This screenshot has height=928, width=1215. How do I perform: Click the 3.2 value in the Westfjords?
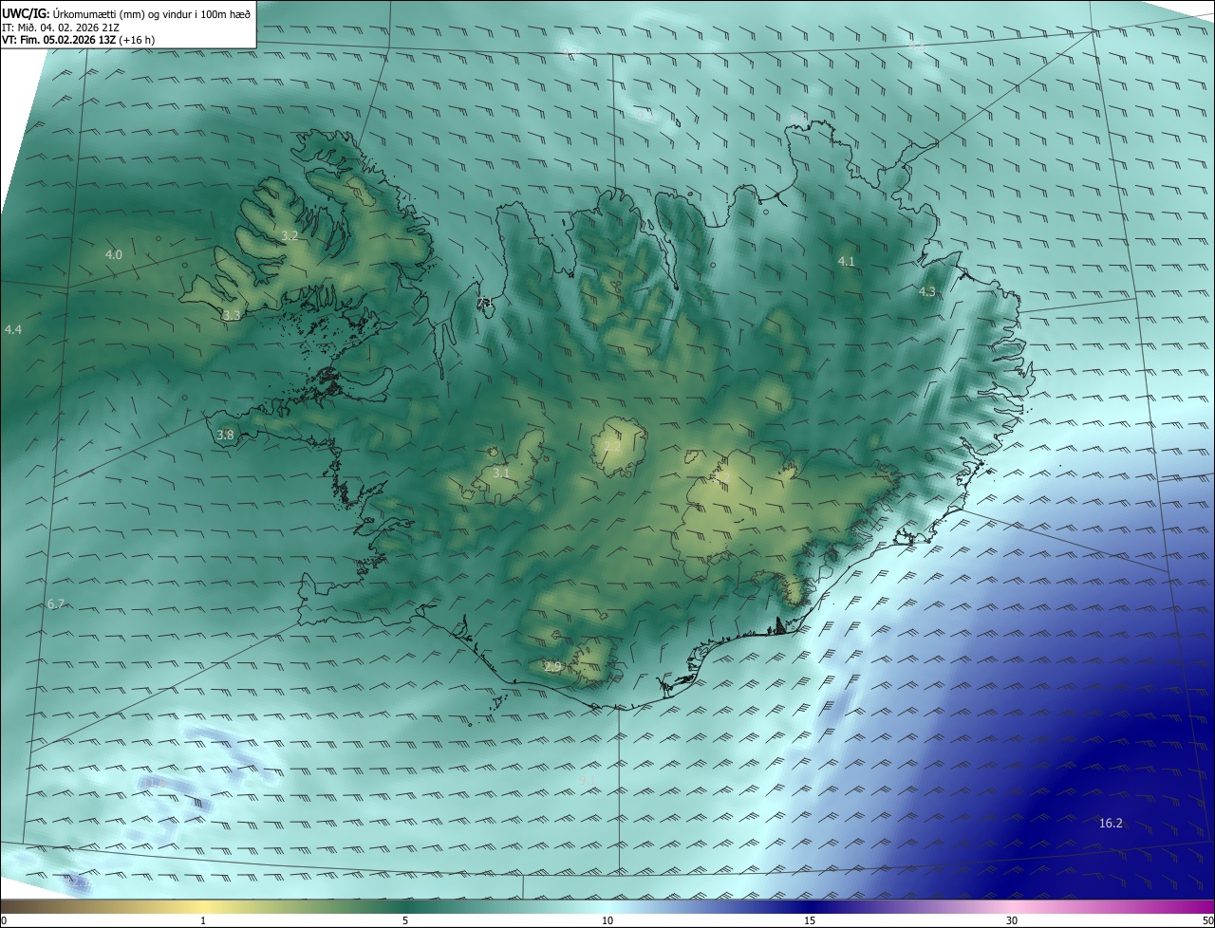point(290,235)
